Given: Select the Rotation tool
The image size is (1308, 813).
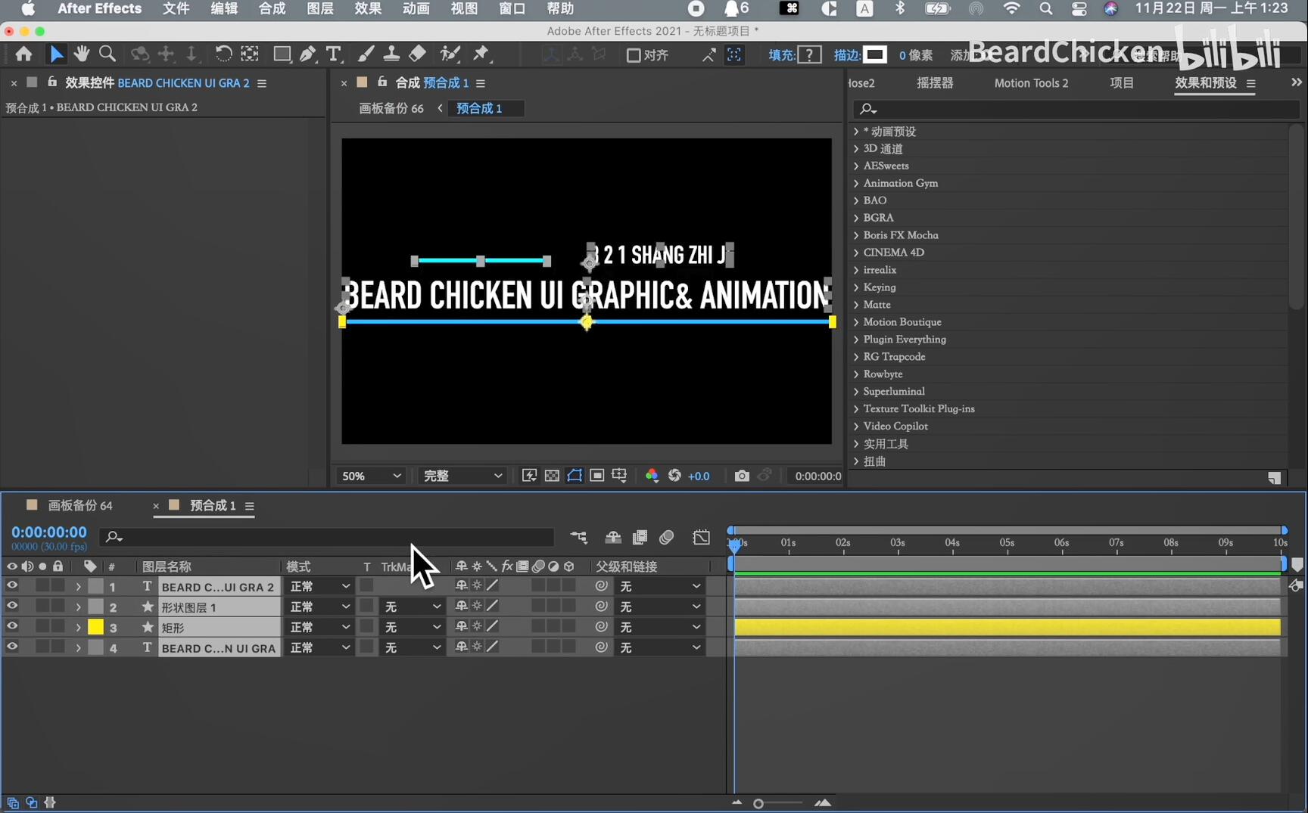Looking at the screenshot, I should [x=223, y=54].
